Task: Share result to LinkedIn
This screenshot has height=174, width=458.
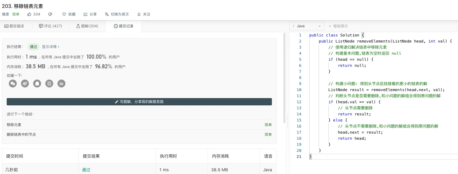Action: click(x=61, y=84)
